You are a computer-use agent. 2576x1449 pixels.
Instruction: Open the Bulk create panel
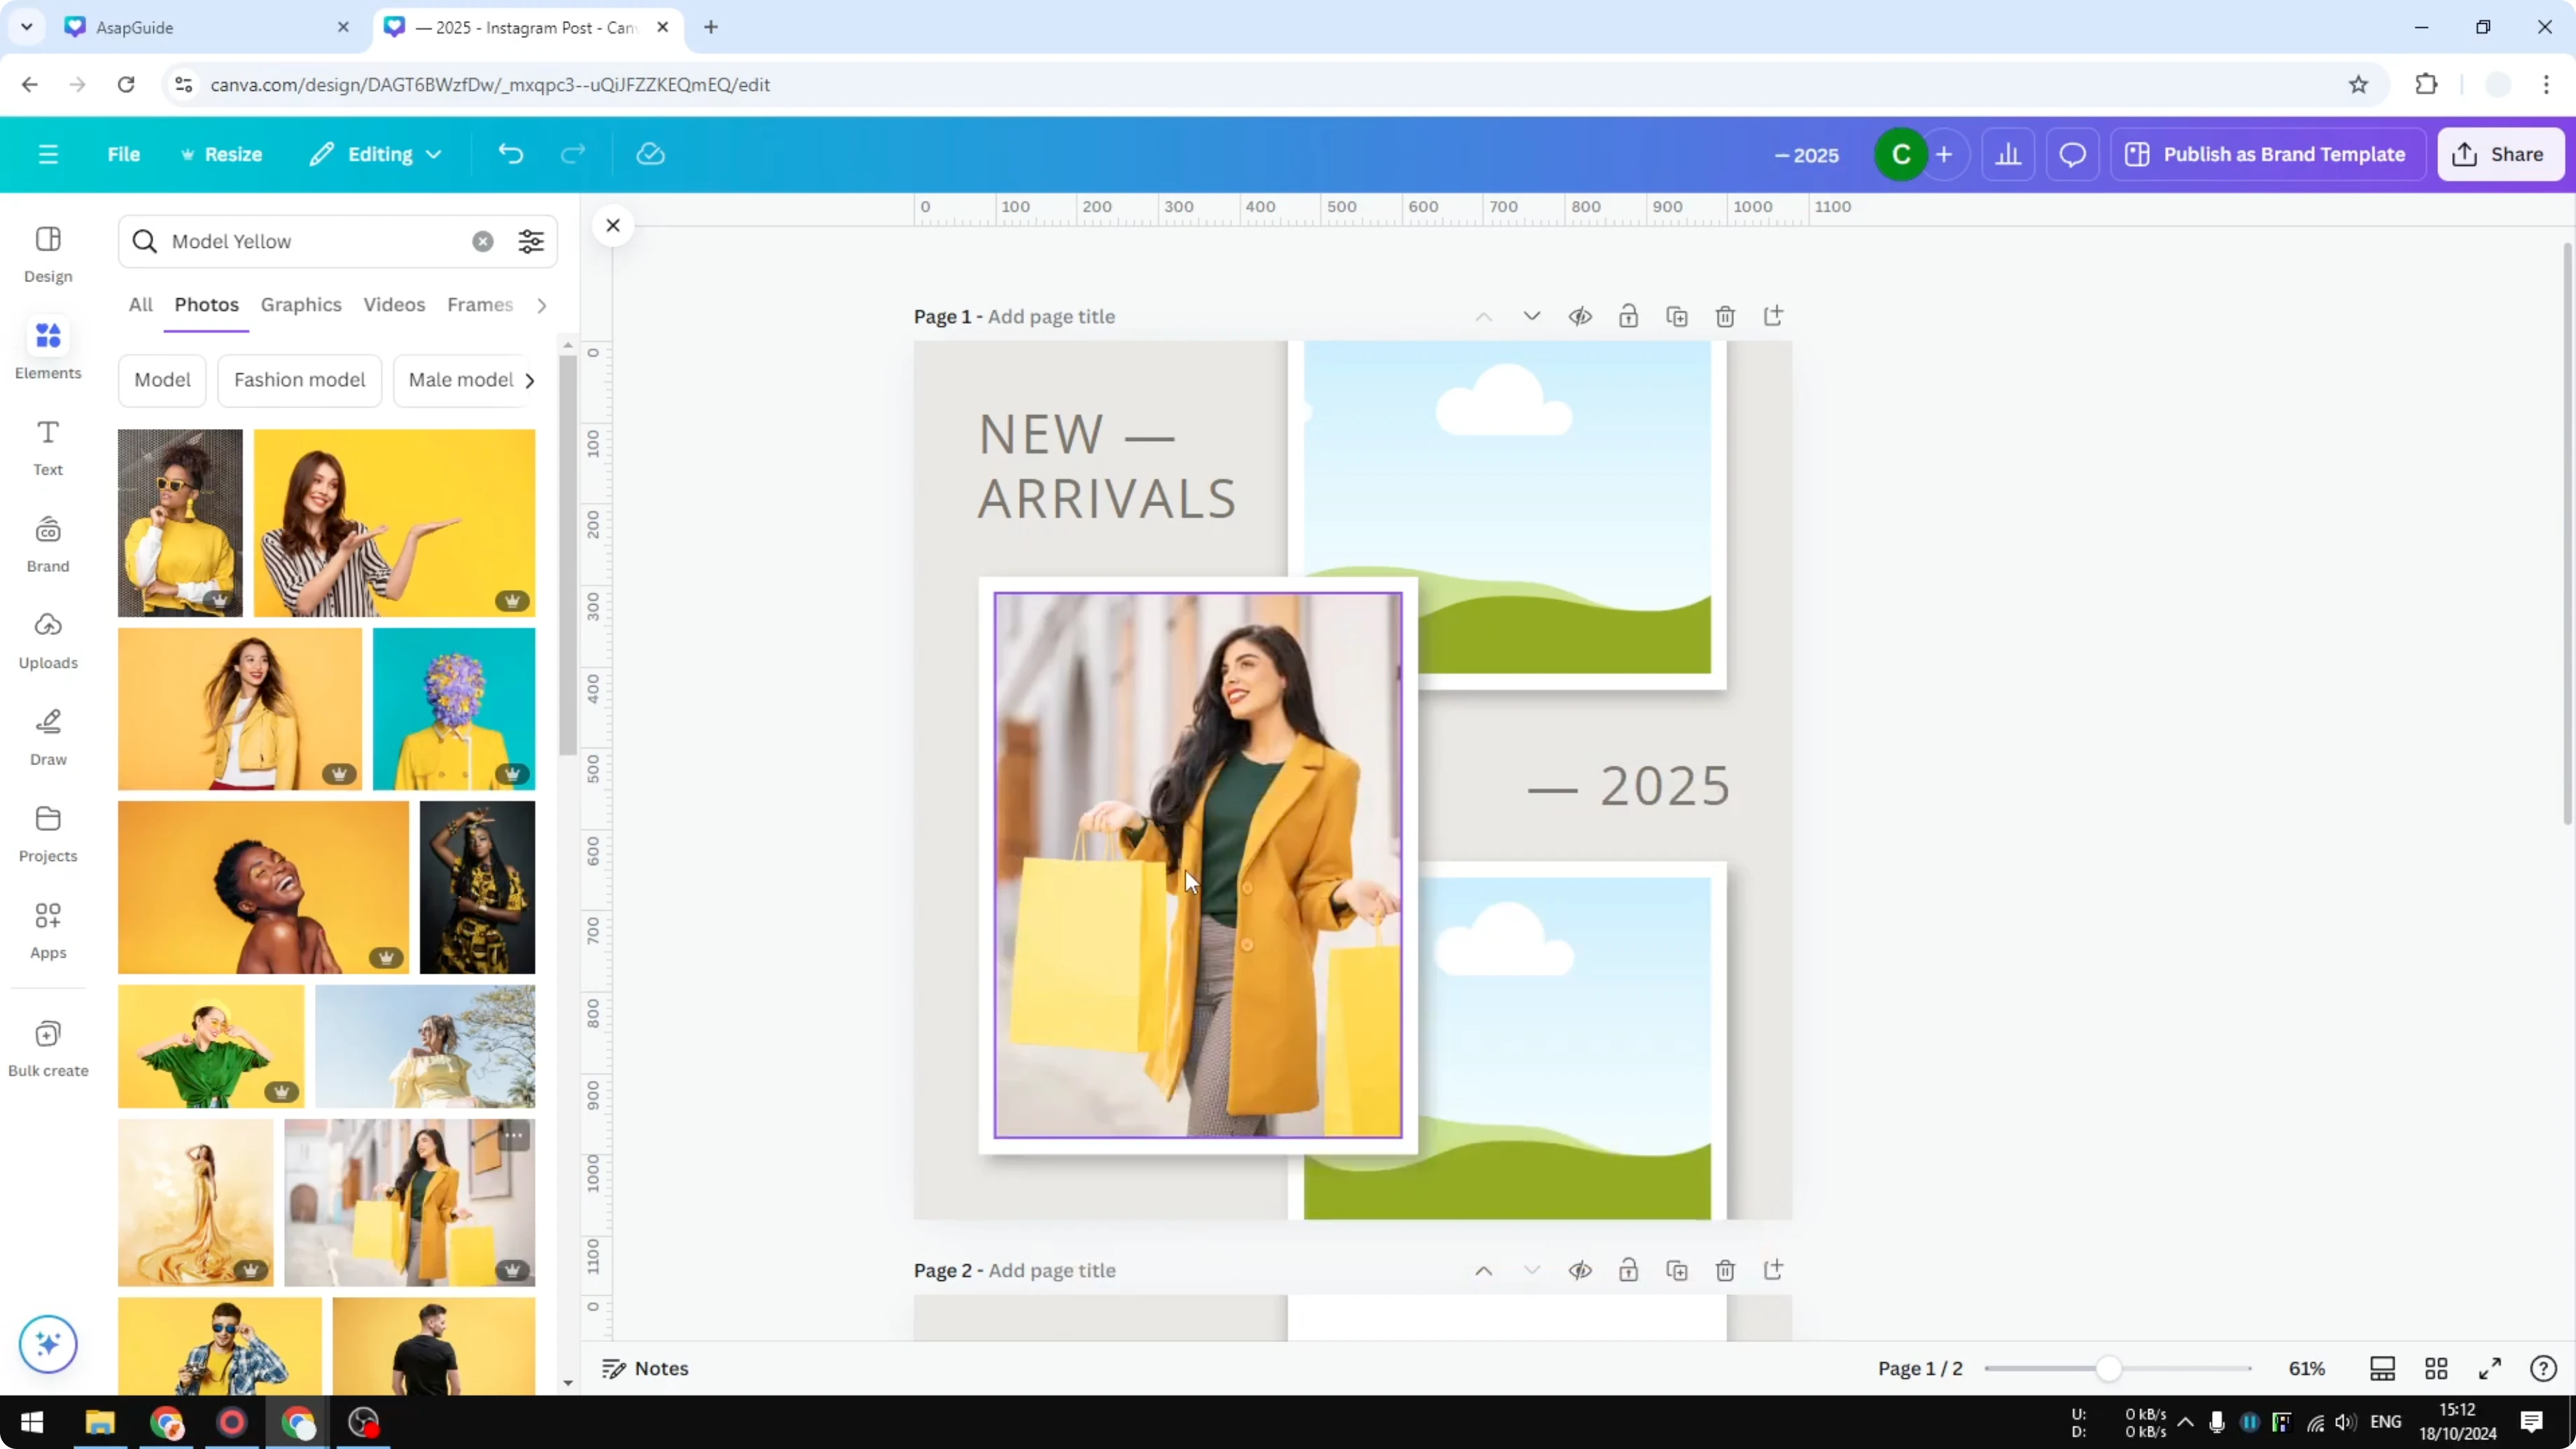(47, 1046)
